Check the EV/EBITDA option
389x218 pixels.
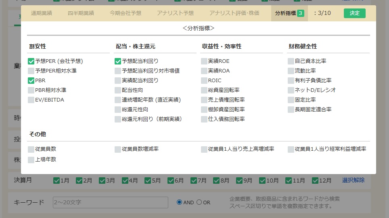coord(31,100)
